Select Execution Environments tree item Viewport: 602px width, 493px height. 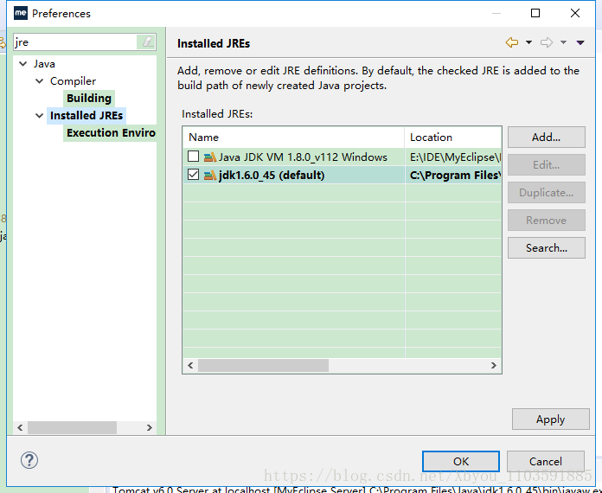point(111,132)
